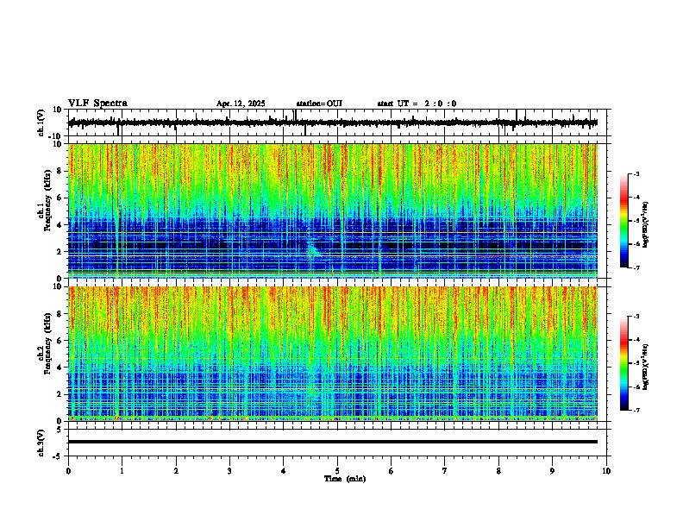Click the "ch.3(V)" axis label
Viewport: 683px width, 528px height.
[41, 443]
